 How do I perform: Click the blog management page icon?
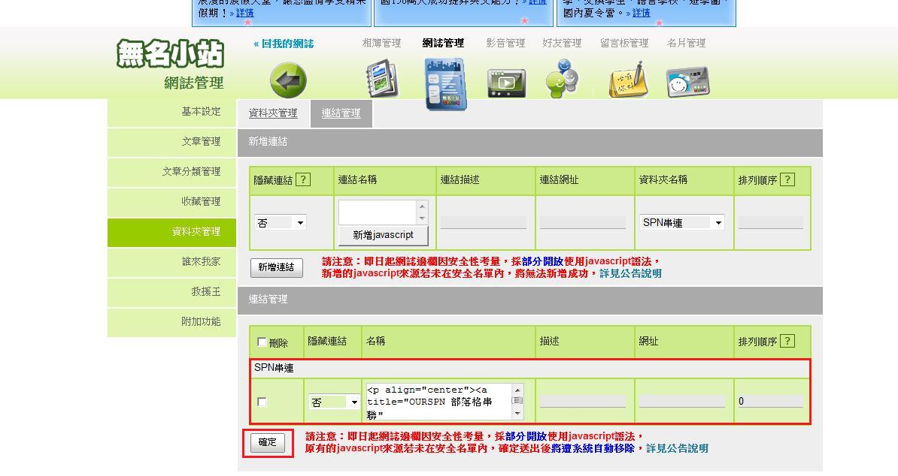445,83
